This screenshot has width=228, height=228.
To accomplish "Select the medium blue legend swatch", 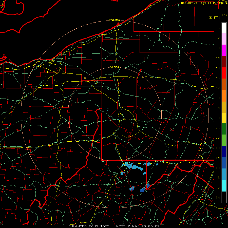I will point(224,163).
